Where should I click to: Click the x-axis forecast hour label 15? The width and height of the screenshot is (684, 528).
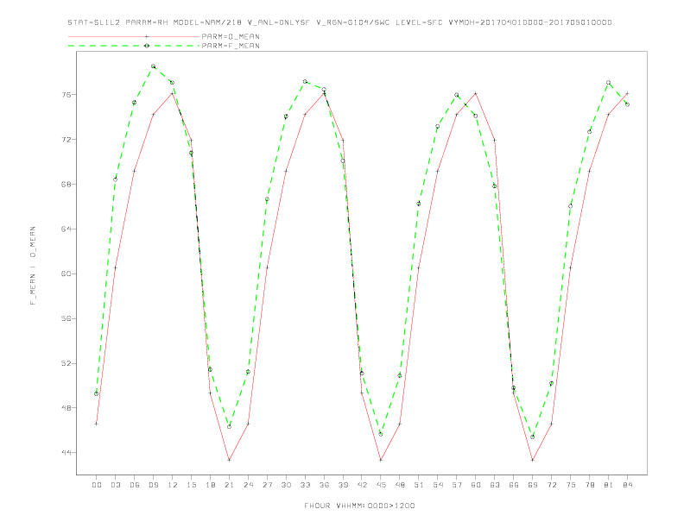point(191,485)
